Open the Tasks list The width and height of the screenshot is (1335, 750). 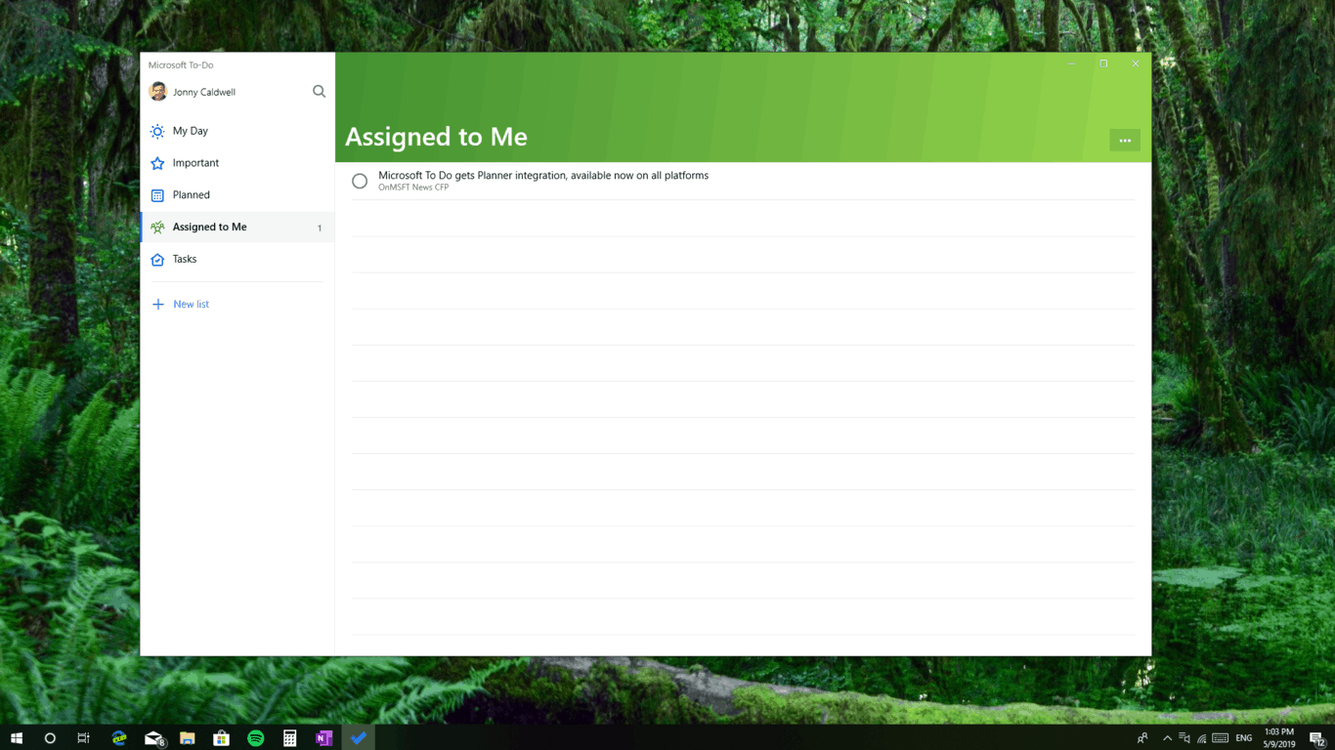point(237,260)
